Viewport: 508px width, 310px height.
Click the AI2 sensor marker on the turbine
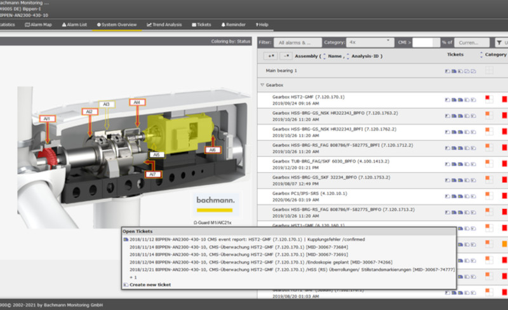click(90, 112)
